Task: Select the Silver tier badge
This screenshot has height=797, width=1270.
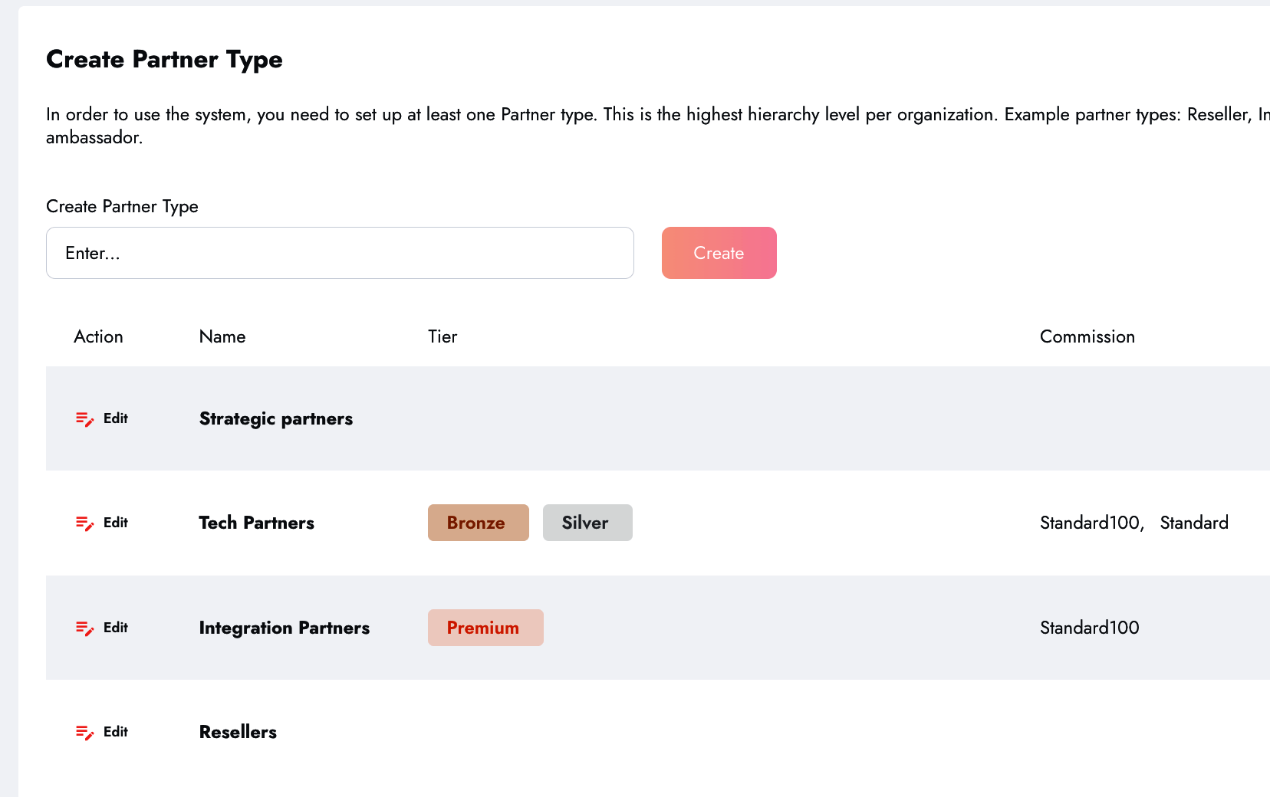Action: [x=587, y=523]
